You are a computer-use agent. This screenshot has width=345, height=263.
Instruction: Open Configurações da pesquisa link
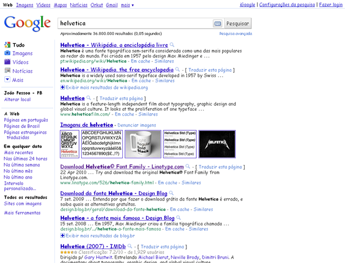287,5
